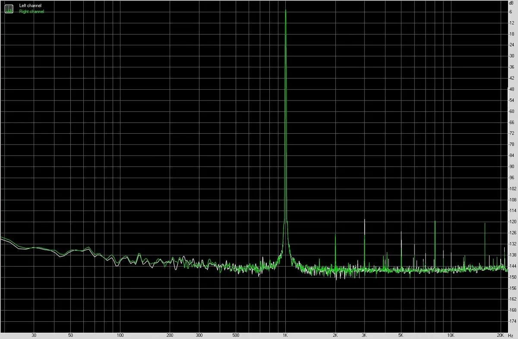This screenshot has width=518, height=339.
Task: Select the "Right channel" legend label
Action: click(32, 12)
